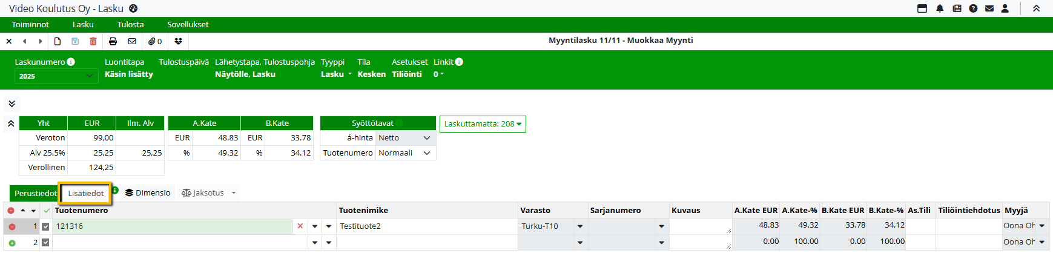Open the Laskuttamatta: 208 dropdown

483,124
